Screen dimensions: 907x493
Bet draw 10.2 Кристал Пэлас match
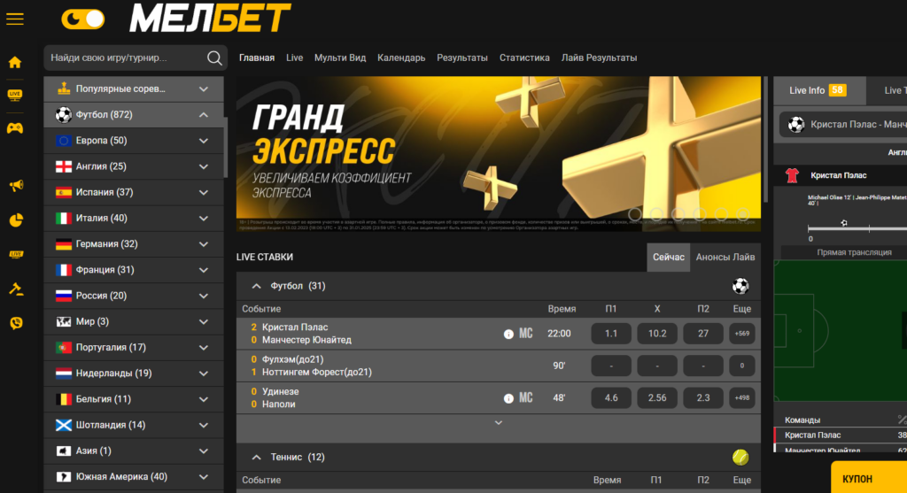pos(657,334)
